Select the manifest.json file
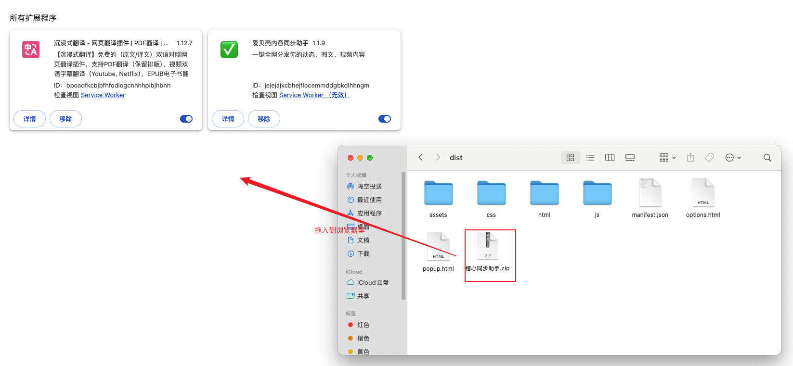The image size is (793, 366). coord(650,198)
